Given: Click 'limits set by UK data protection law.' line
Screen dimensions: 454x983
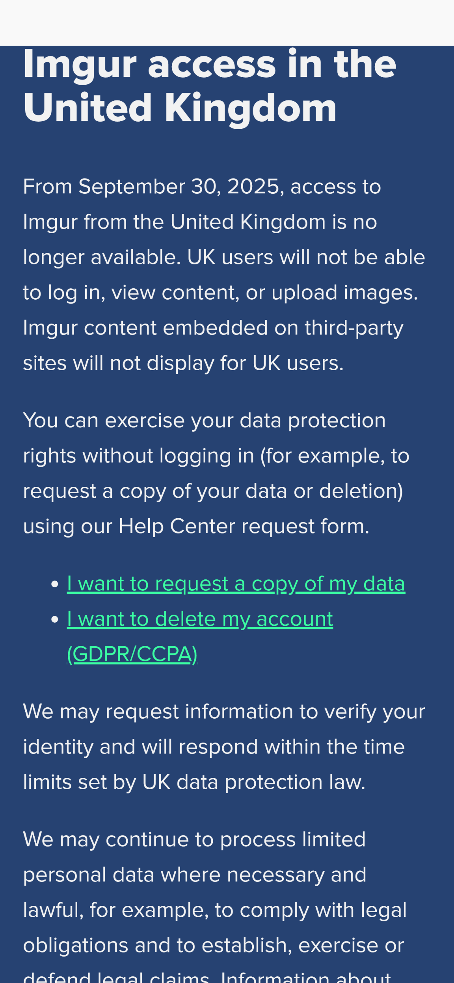Looking at the screenshot, I should 194,783.
